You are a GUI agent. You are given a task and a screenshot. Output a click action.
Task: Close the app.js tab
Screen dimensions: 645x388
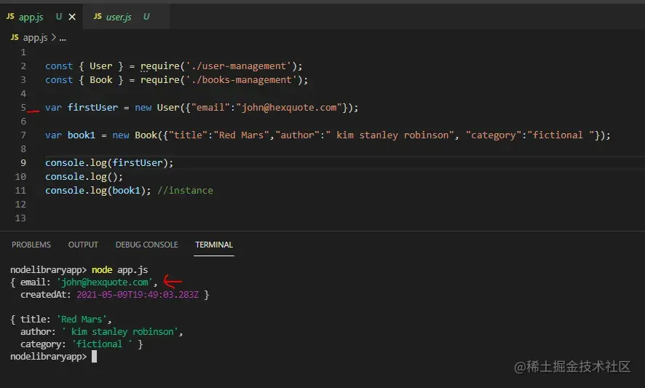[x=72, y=17]
